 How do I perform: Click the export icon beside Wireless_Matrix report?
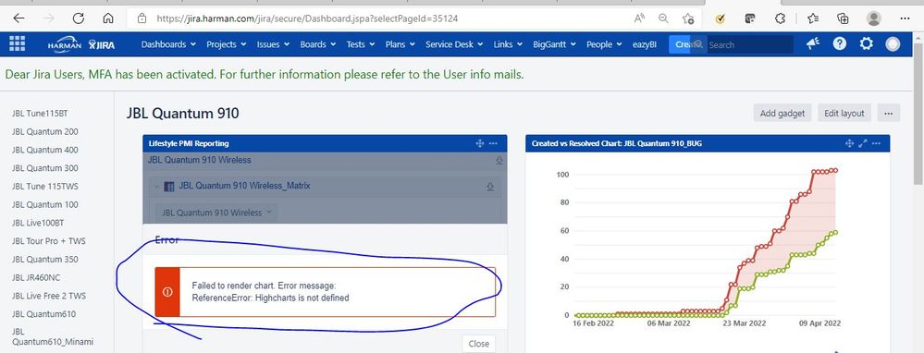[489, 187]
